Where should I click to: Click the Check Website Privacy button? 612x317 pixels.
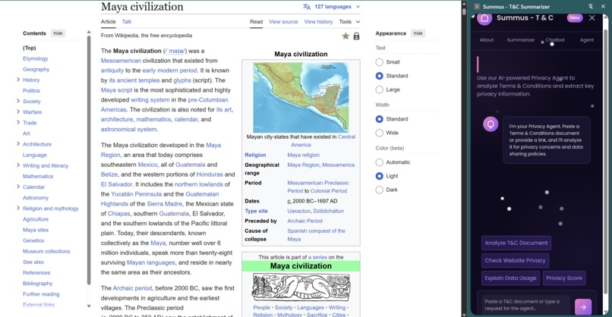(515, 260)
